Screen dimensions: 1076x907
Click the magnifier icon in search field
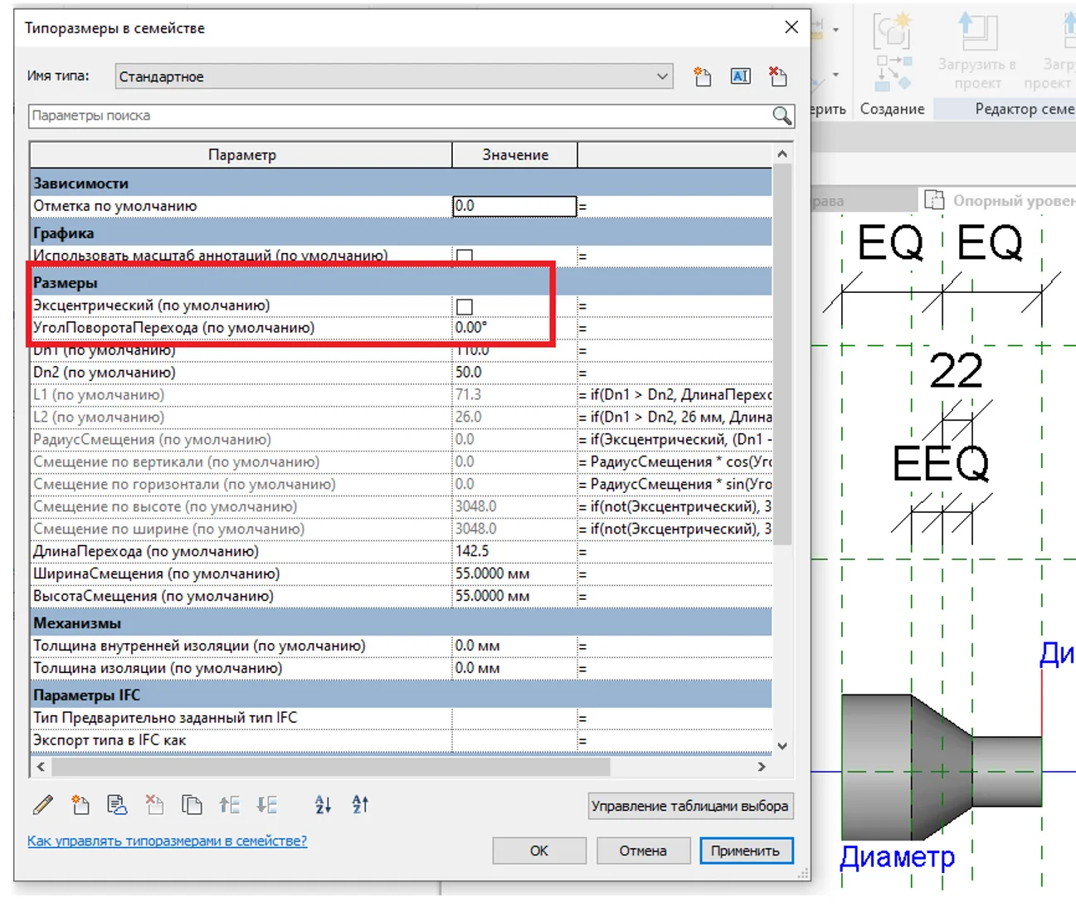(781, 116)
